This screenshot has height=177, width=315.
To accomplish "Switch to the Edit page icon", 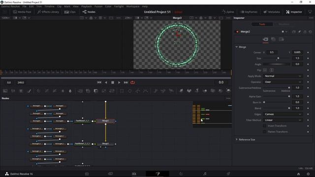I will point(134,174).
